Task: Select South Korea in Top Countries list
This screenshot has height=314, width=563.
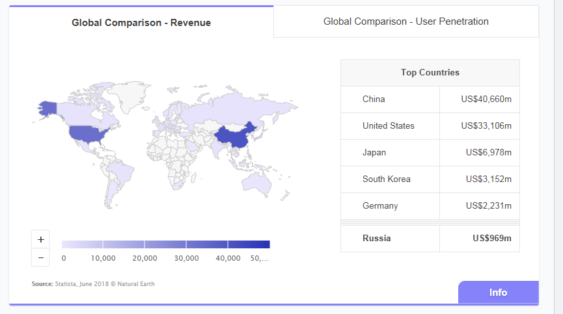Action: coord(430,179)
